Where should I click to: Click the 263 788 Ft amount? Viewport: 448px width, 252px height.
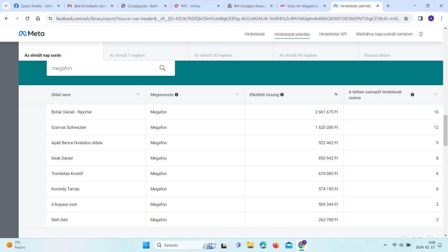[328, 220]
